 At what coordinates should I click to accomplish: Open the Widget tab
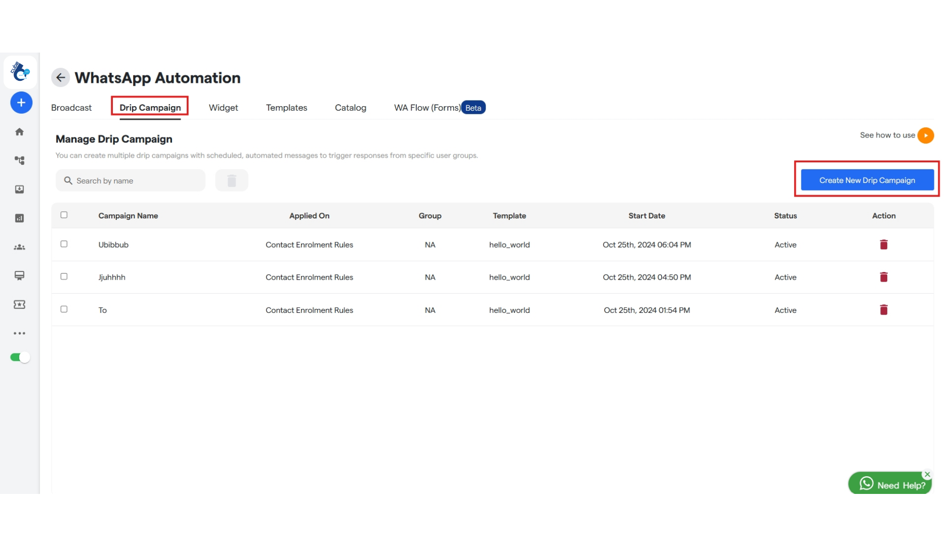pos(223,108)
